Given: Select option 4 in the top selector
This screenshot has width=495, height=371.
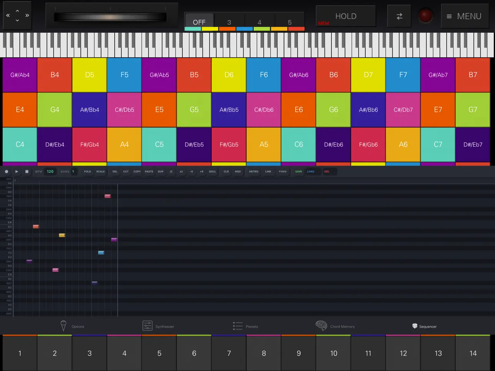Looking at the screenshot, I should click(259, 22).
